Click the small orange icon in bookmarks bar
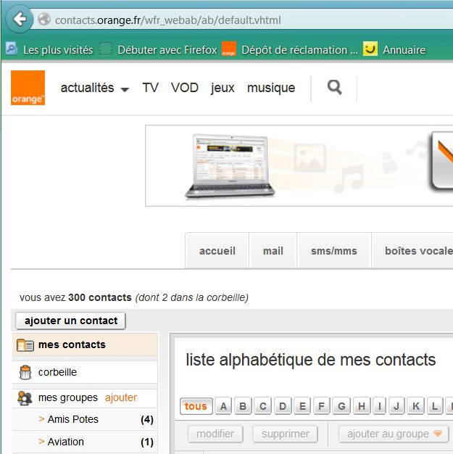 [229, 49]
